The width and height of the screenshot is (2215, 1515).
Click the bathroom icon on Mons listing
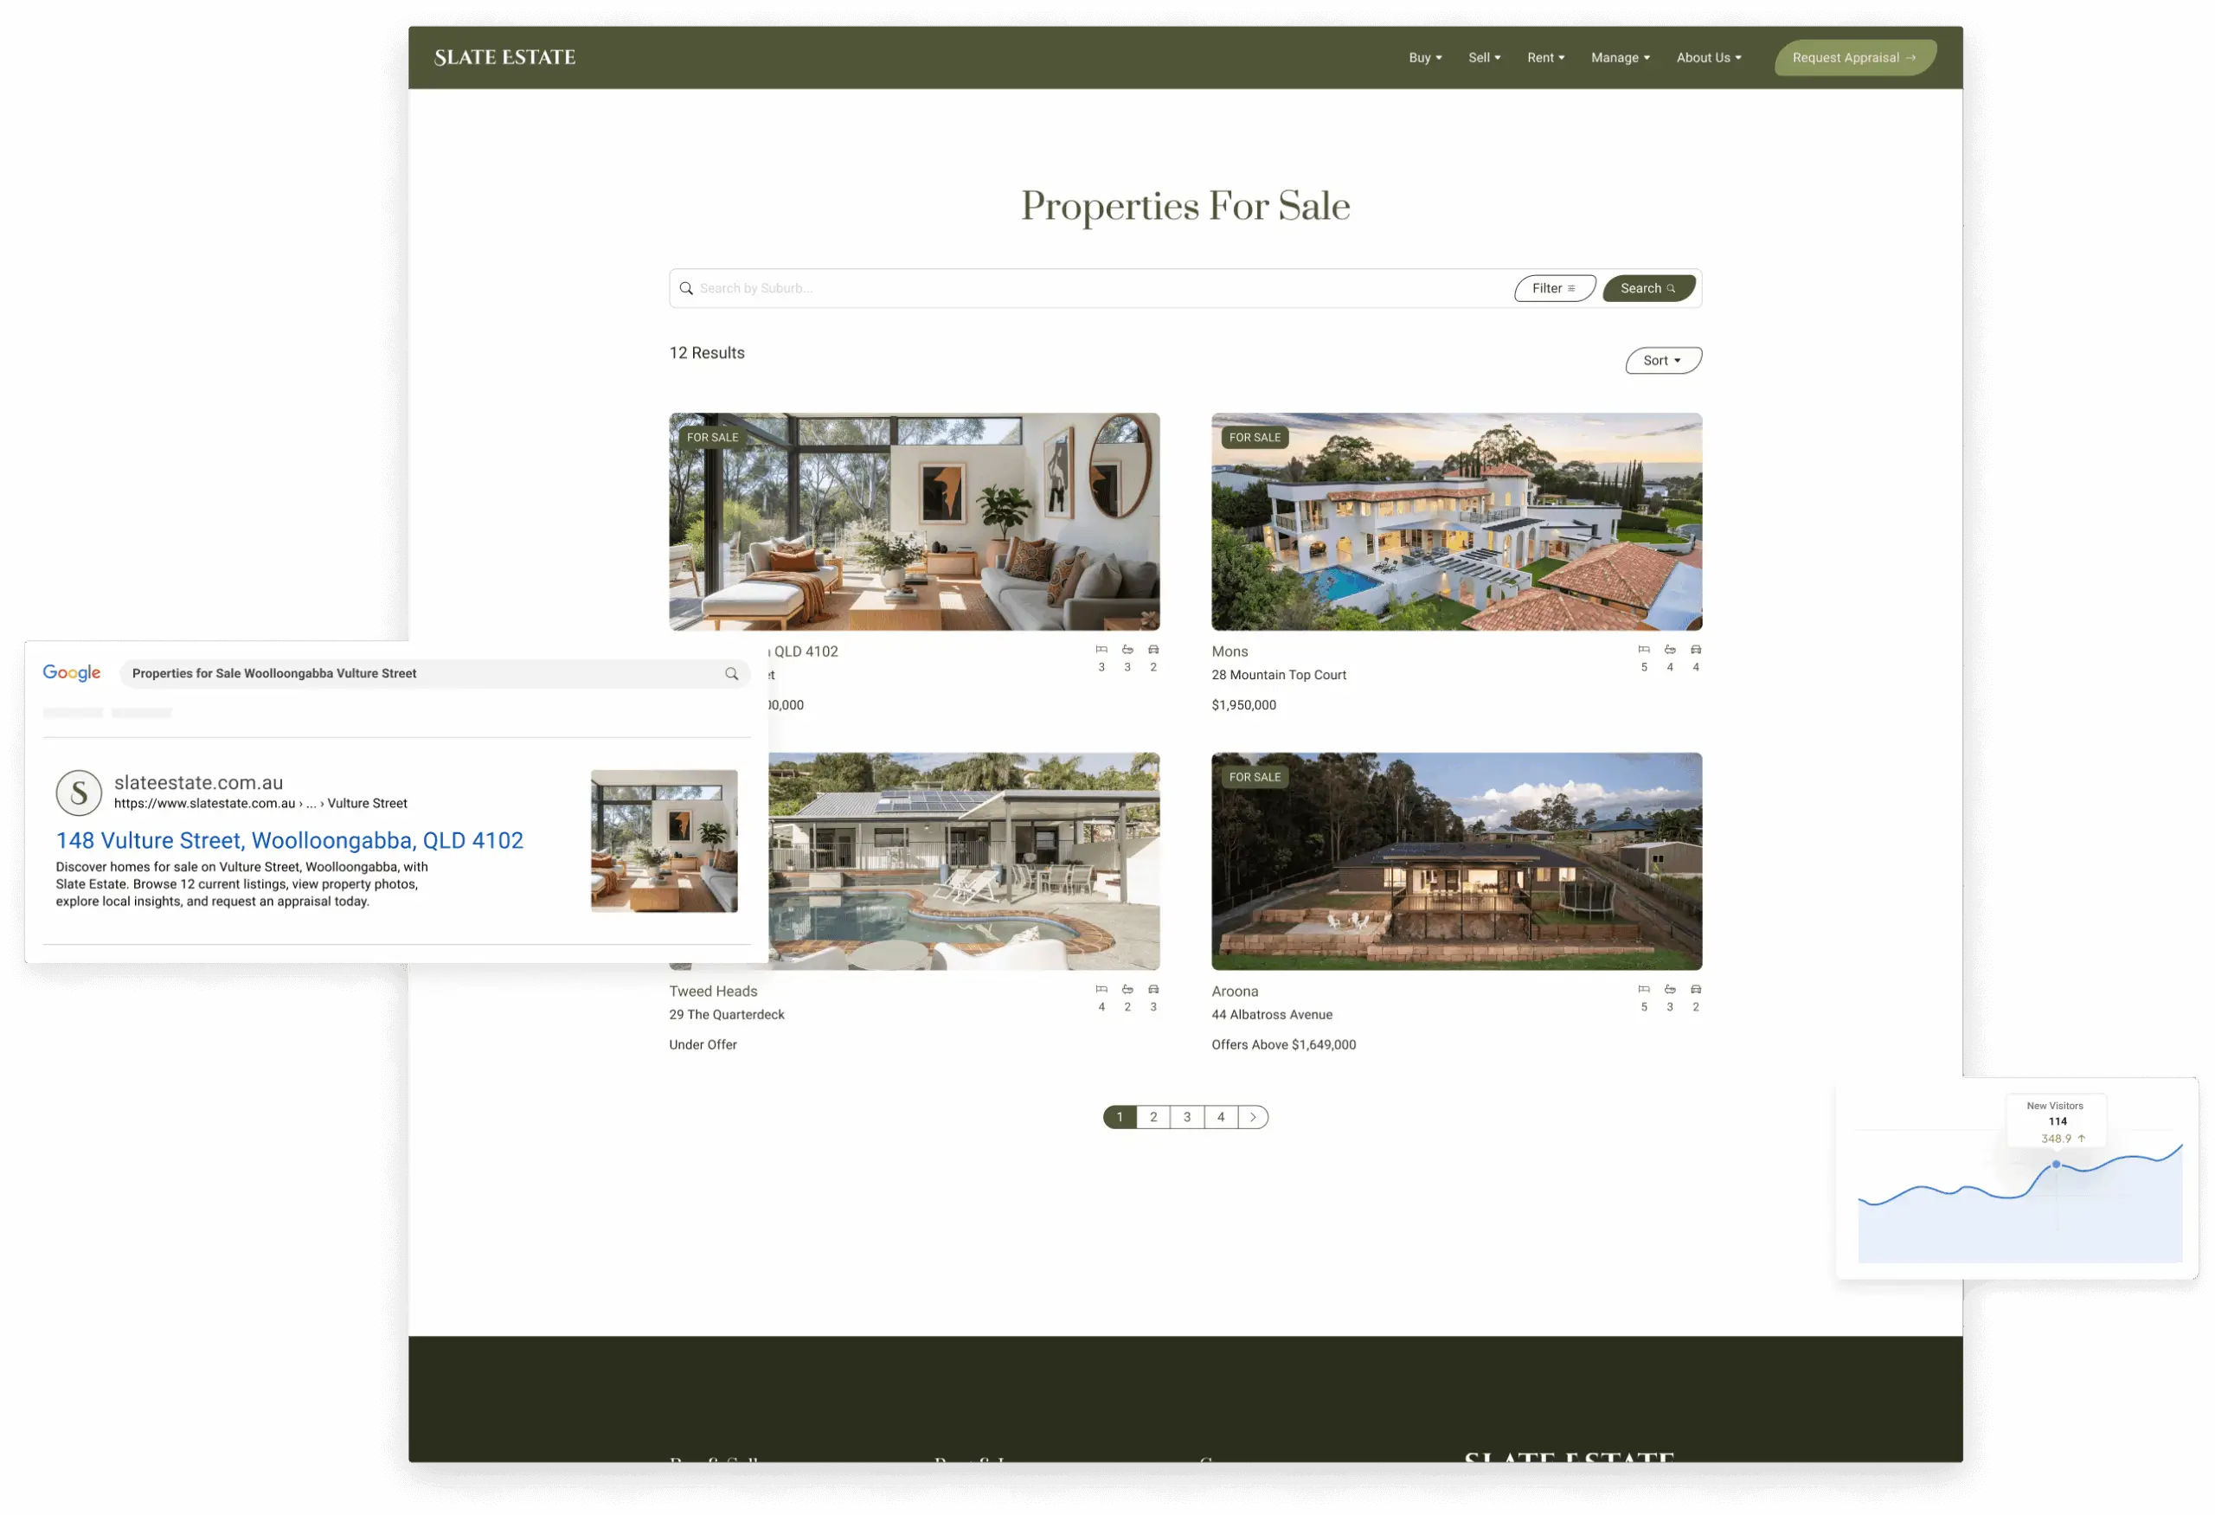click(x=1670, y=650)
